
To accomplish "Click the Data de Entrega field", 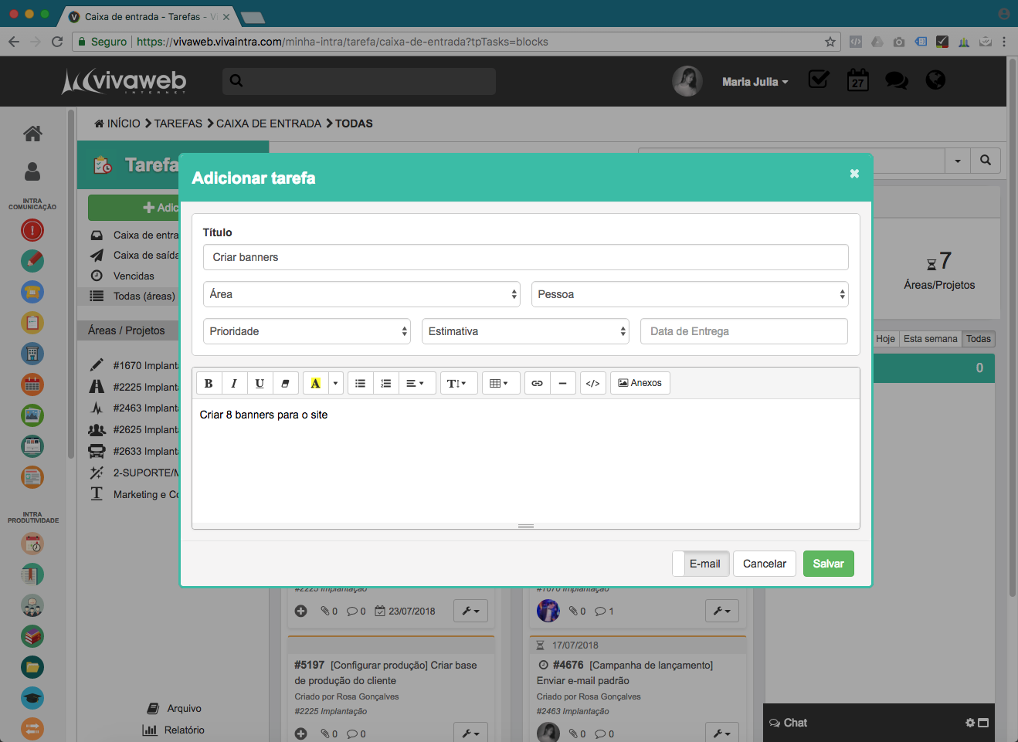I will (744, 331).
